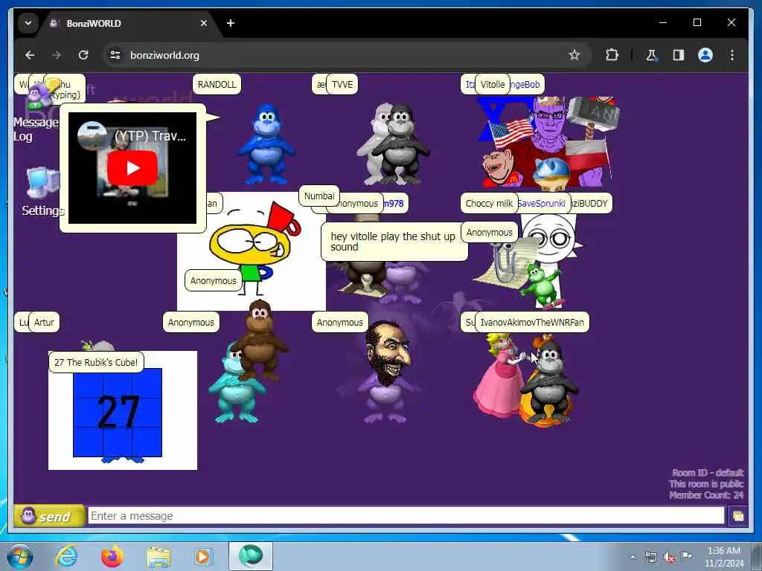Image resolution: width=762 pixels, height=571 pixels.
Task: Open Chrome three-dot menu
Action: (x=732, y=55)
